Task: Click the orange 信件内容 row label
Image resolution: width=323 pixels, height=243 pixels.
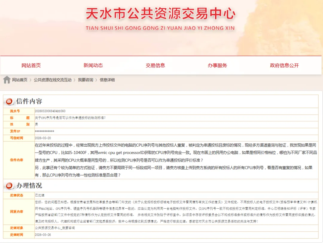Action: point(16,160)
